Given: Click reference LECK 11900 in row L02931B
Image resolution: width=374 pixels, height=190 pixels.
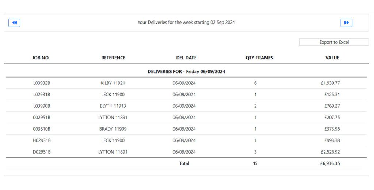Looking at the screenshot, I should (x=113, y=94).
